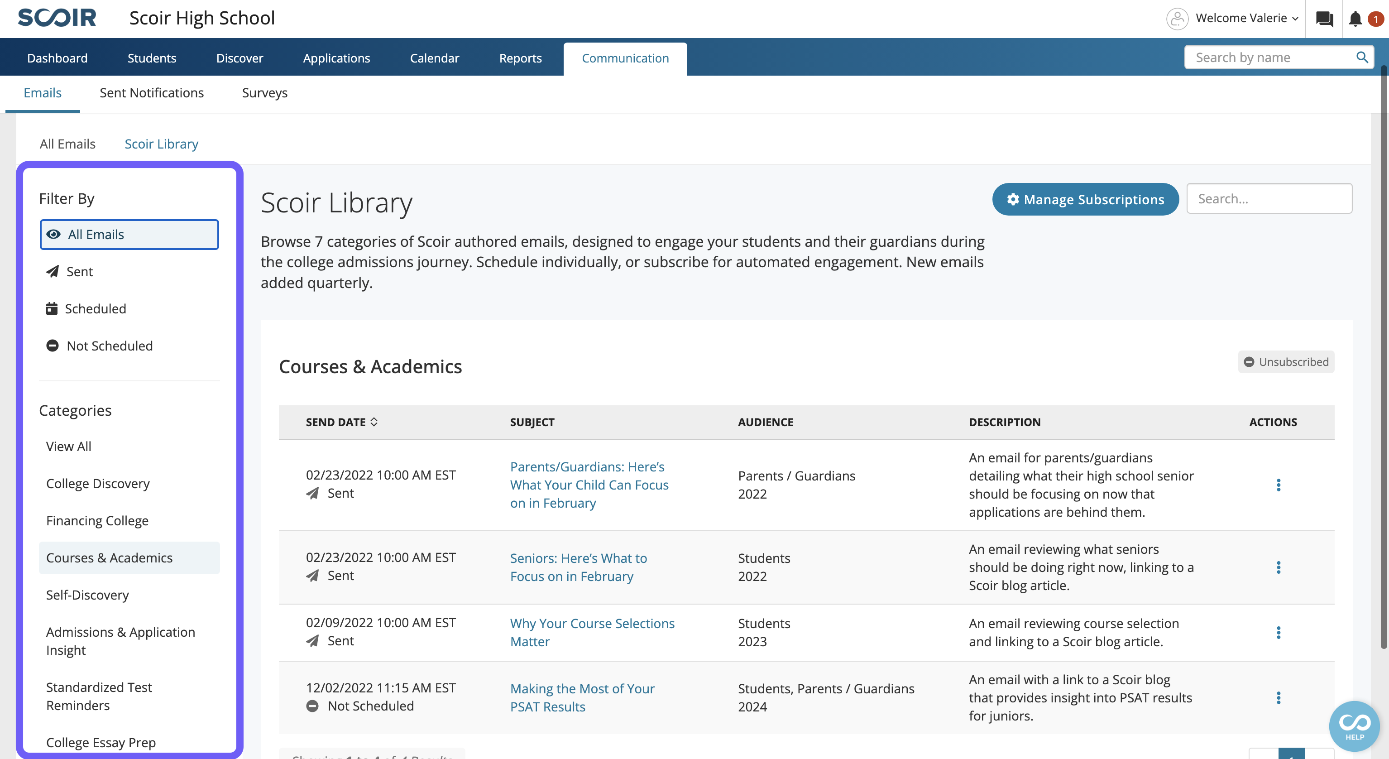
Task: Expand the Welcome Valerie account menu
Action: coord(1247,19)
